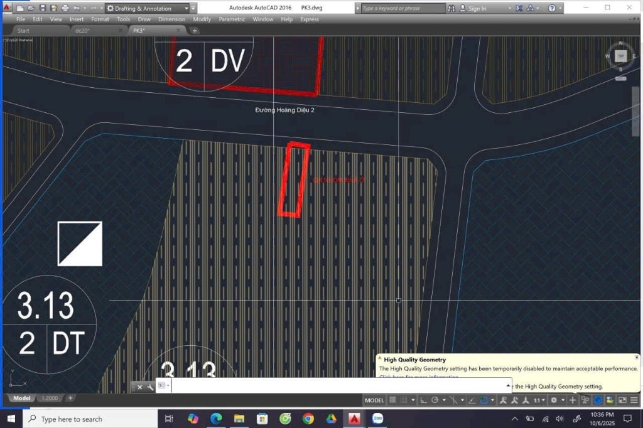This screenshot has height=428, width=643.
Task: Click the Clean Screen status bar icon
Action: 622,400
